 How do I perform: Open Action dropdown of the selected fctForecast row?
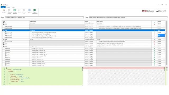(161, 30)
